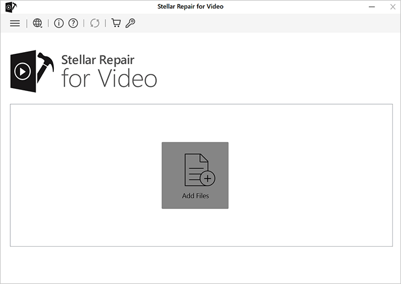
Task: Click the shopping cart Buy icon
Action: 116,23
